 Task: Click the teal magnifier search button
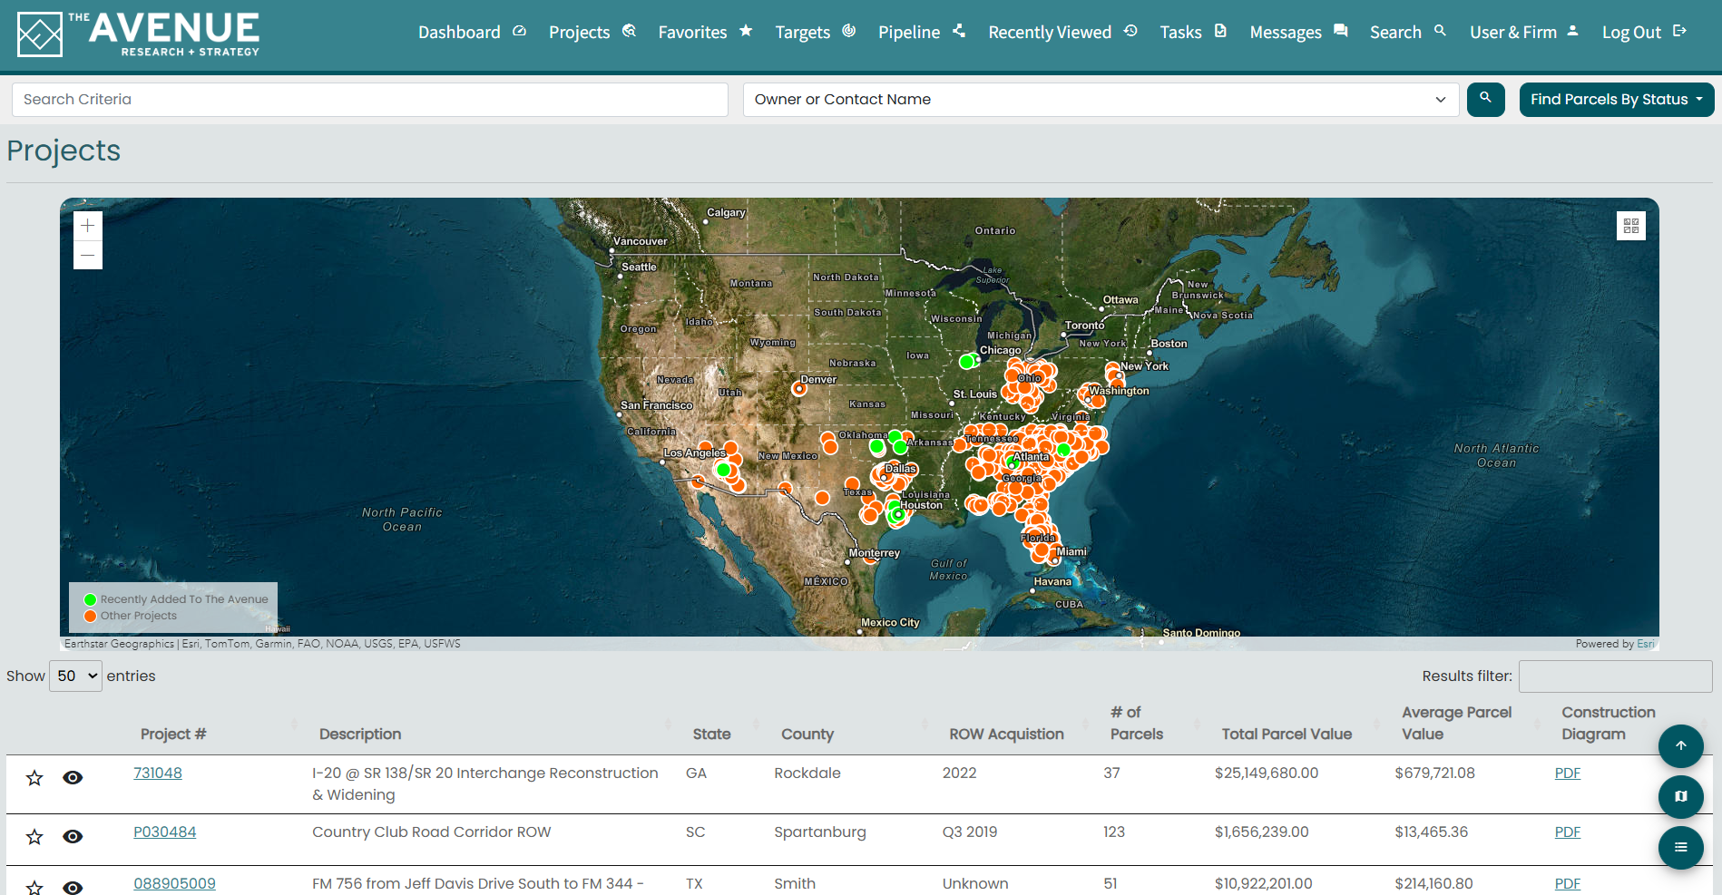(1486, 99)
